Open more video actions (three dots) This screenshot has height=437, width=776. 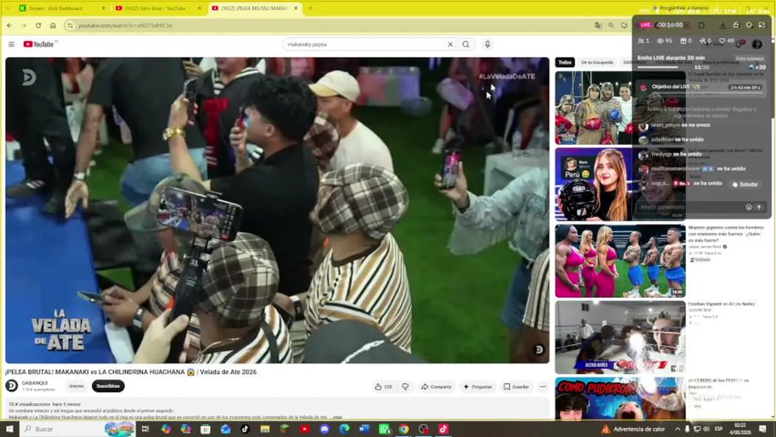543,387
